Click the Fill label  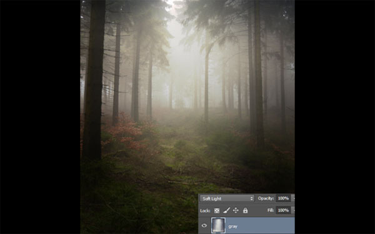pyautogui.click(x=271, y=210)
